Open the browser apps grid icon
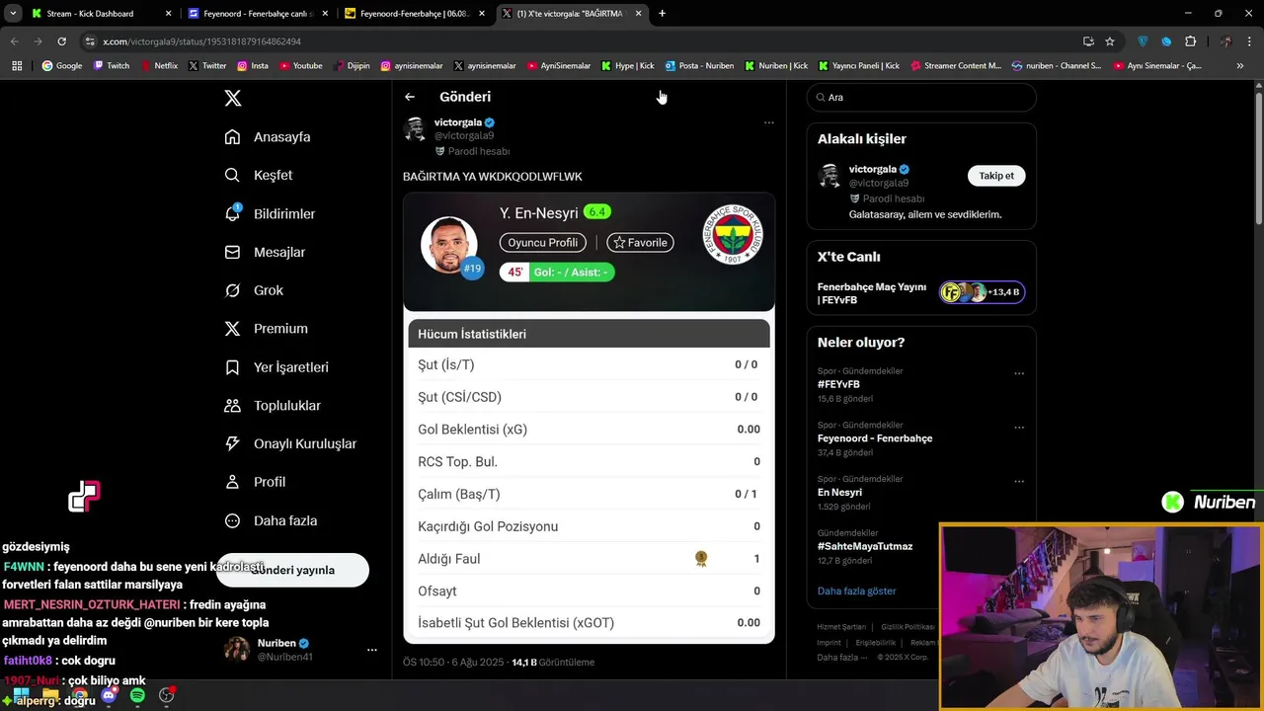This screenshot has width=1264, height=711. (17, 66)
